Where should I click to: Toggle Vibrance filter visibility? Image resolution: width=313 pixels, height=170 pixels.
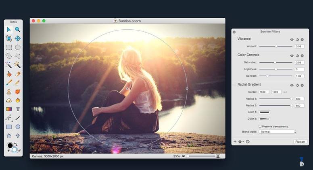click(x=292, y=39)
